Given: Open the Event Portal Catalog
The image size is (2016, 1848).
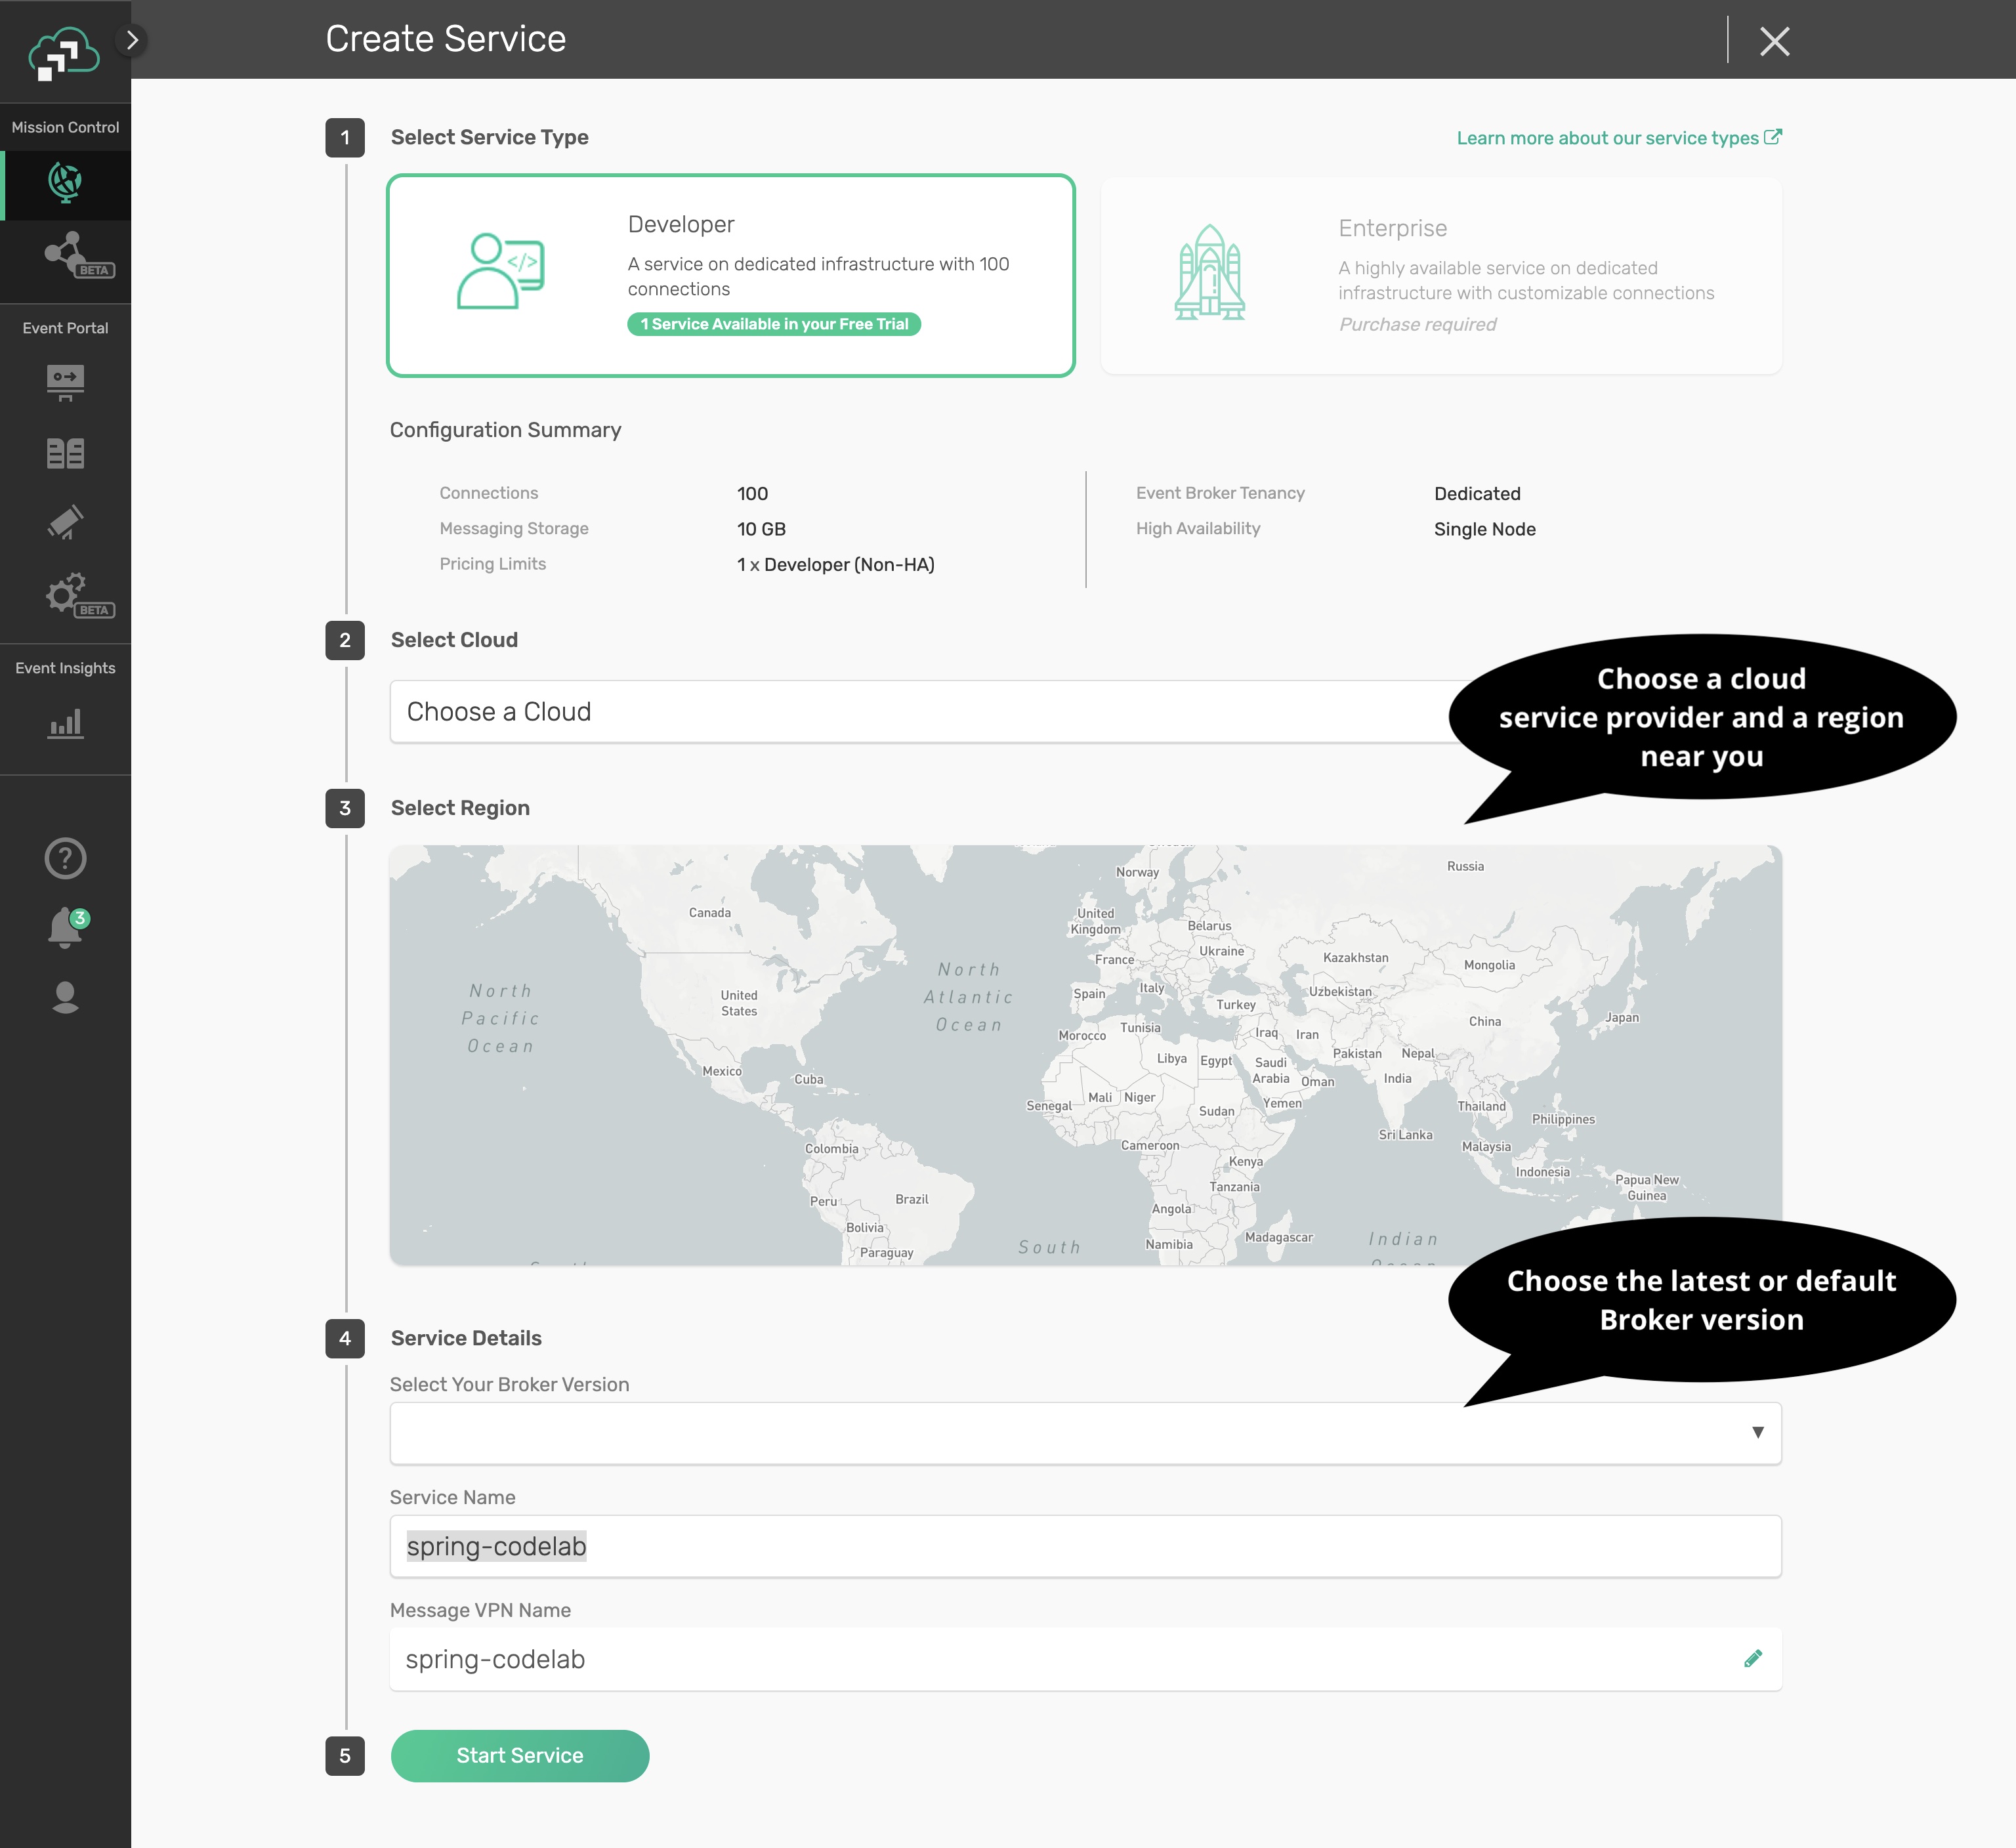Looking at the screenshot, I should pos(64,453).
